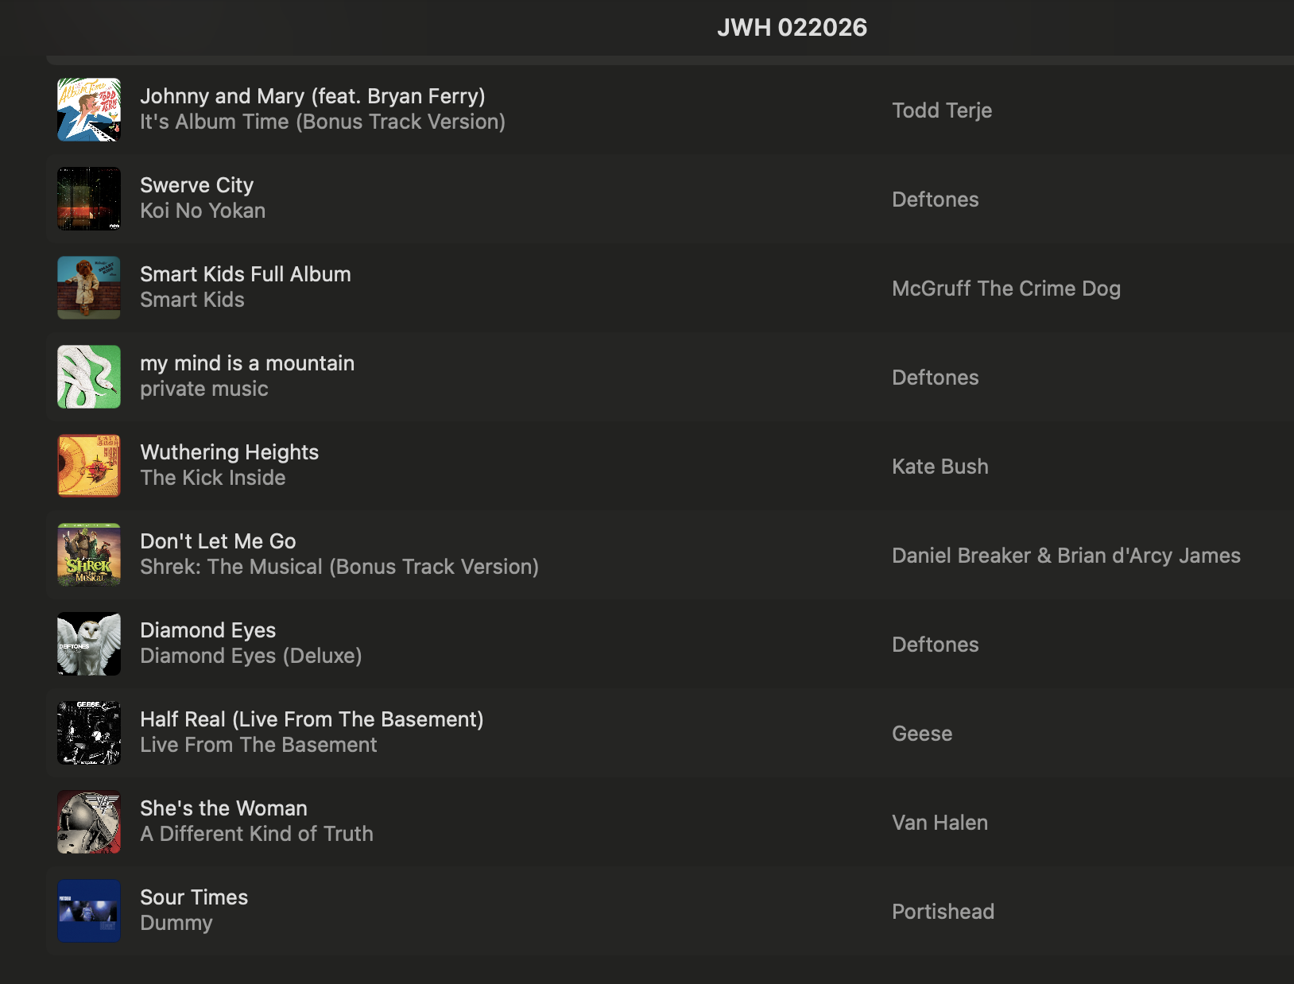Viewport: 1294px width, 984px height.
Task: Open the Van Halen artist link
Action: tap(940, 823)
